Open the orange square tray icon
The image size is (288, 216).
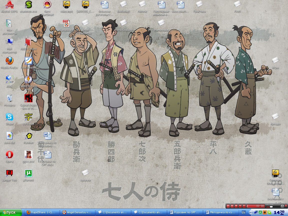(x=265, y=212)
